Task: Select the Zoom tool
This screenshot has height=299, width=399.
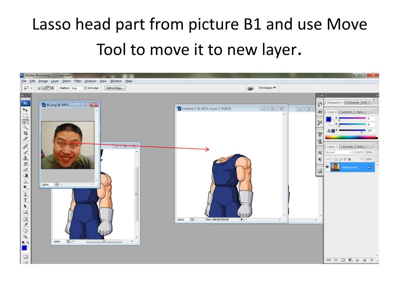Action: (x=25, y=236)
